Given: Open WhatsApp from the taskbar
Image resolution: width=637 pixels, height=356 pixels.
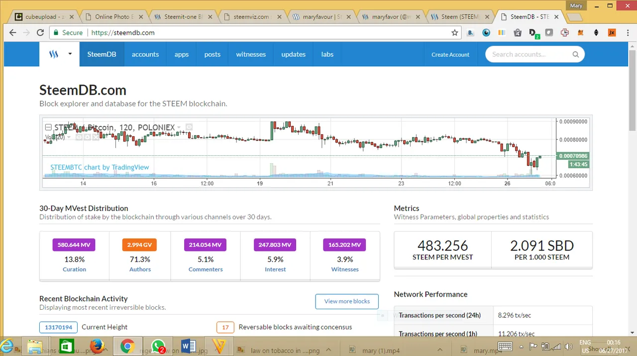Looking at the screenshot, I should pos(159,346).
